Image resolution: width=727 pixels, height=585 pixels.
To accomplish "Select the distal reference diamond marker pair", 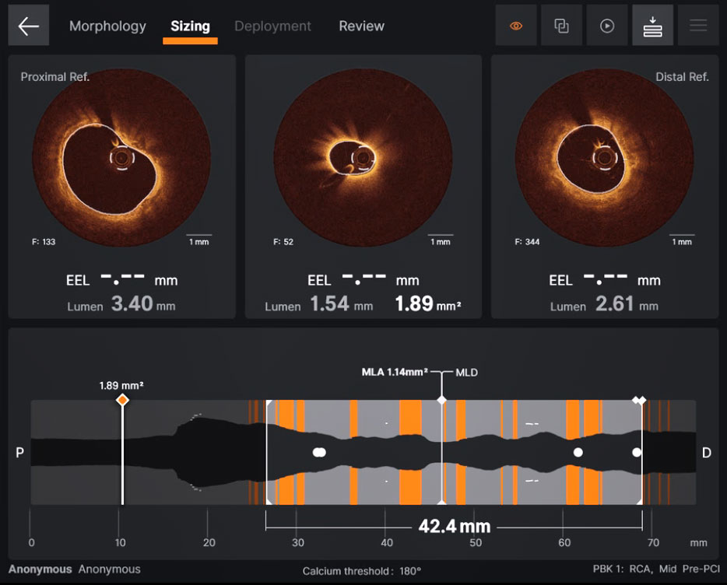I will coord(639,400).
